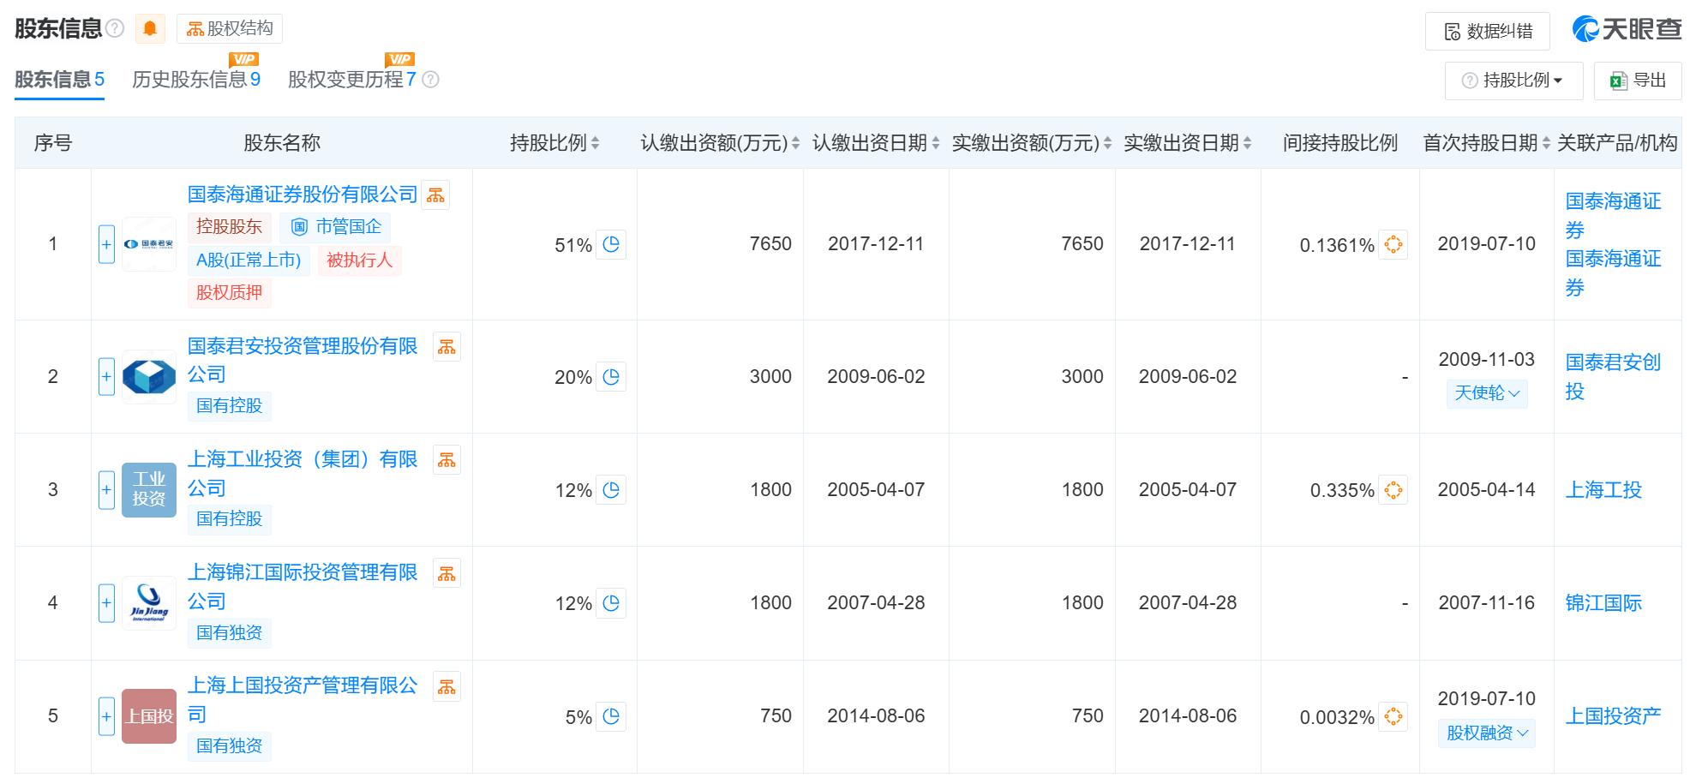The width and height of the screenshot is (1690, 778).
Task: Click 国有控股 tag under 国泰君安投资管理
Action: tap(229, 406)
